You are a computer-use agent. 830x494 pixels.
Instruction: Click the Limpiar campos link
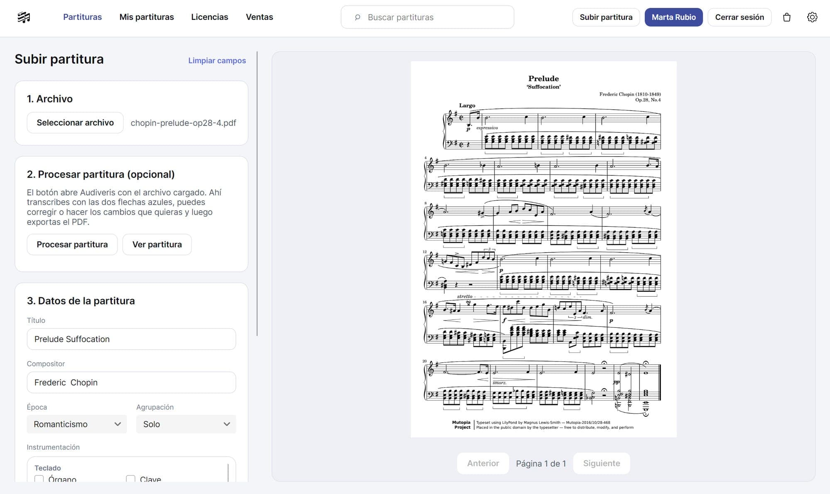tap(217, 61)
